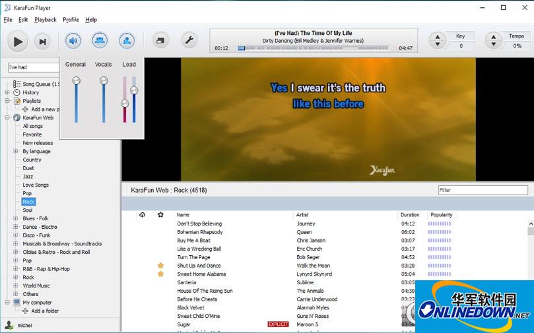Skip to the next song
The image size is (534, 333).
42,42
